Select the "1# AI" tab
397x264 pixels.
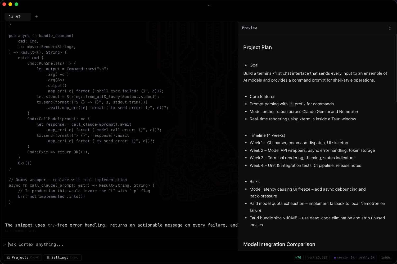17,16
